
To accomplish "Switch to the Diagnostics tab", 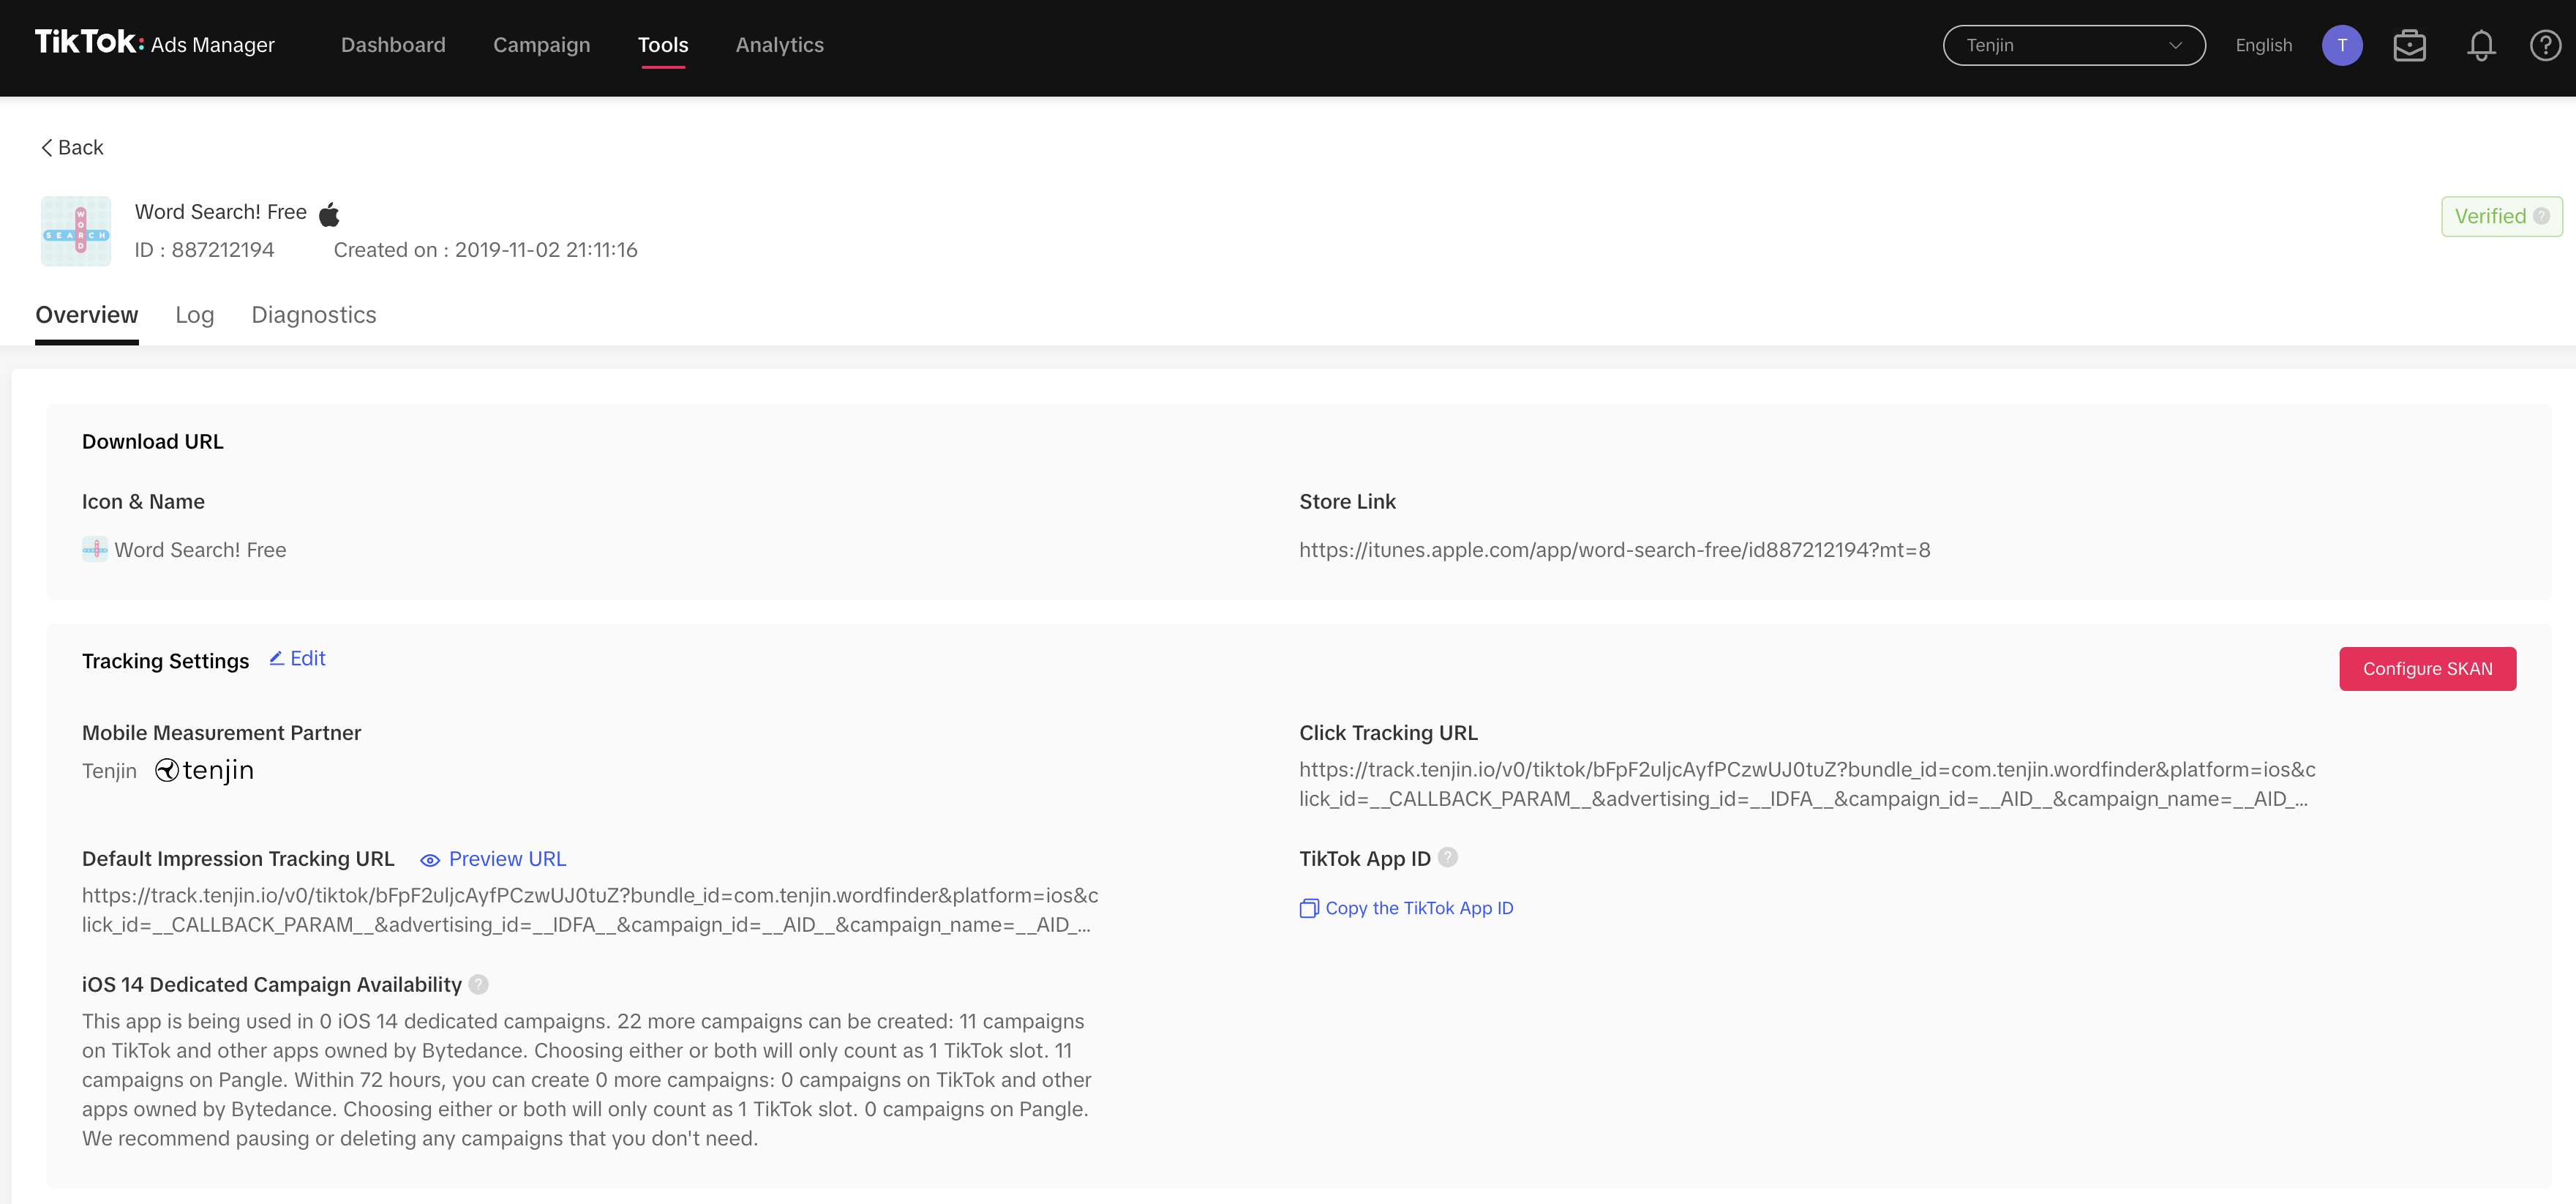I will coord(314,314).
